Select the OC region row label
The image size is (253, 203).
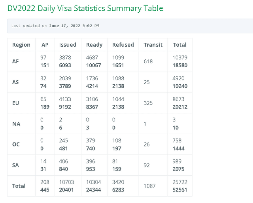click(16, 144)
